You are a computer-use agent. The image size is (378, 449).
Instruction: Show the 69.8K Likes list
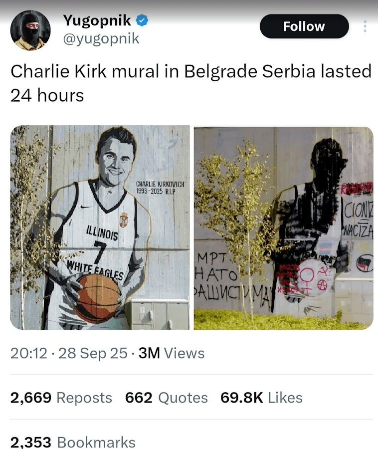(x=261, y=398)
